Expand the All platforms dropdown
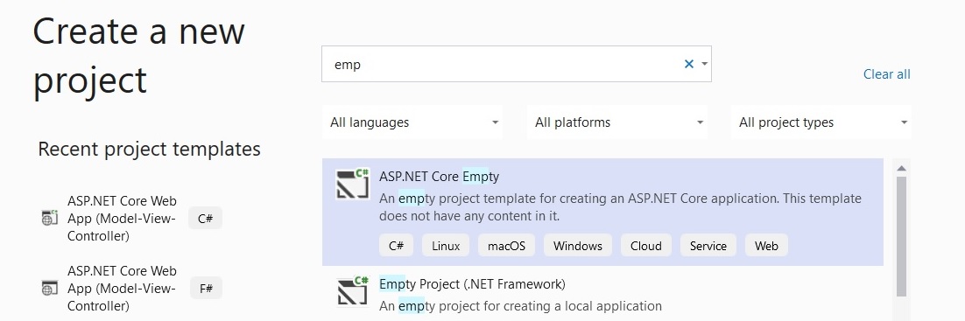This screenshot has height=321, width=965. click(x=617, y=122)
